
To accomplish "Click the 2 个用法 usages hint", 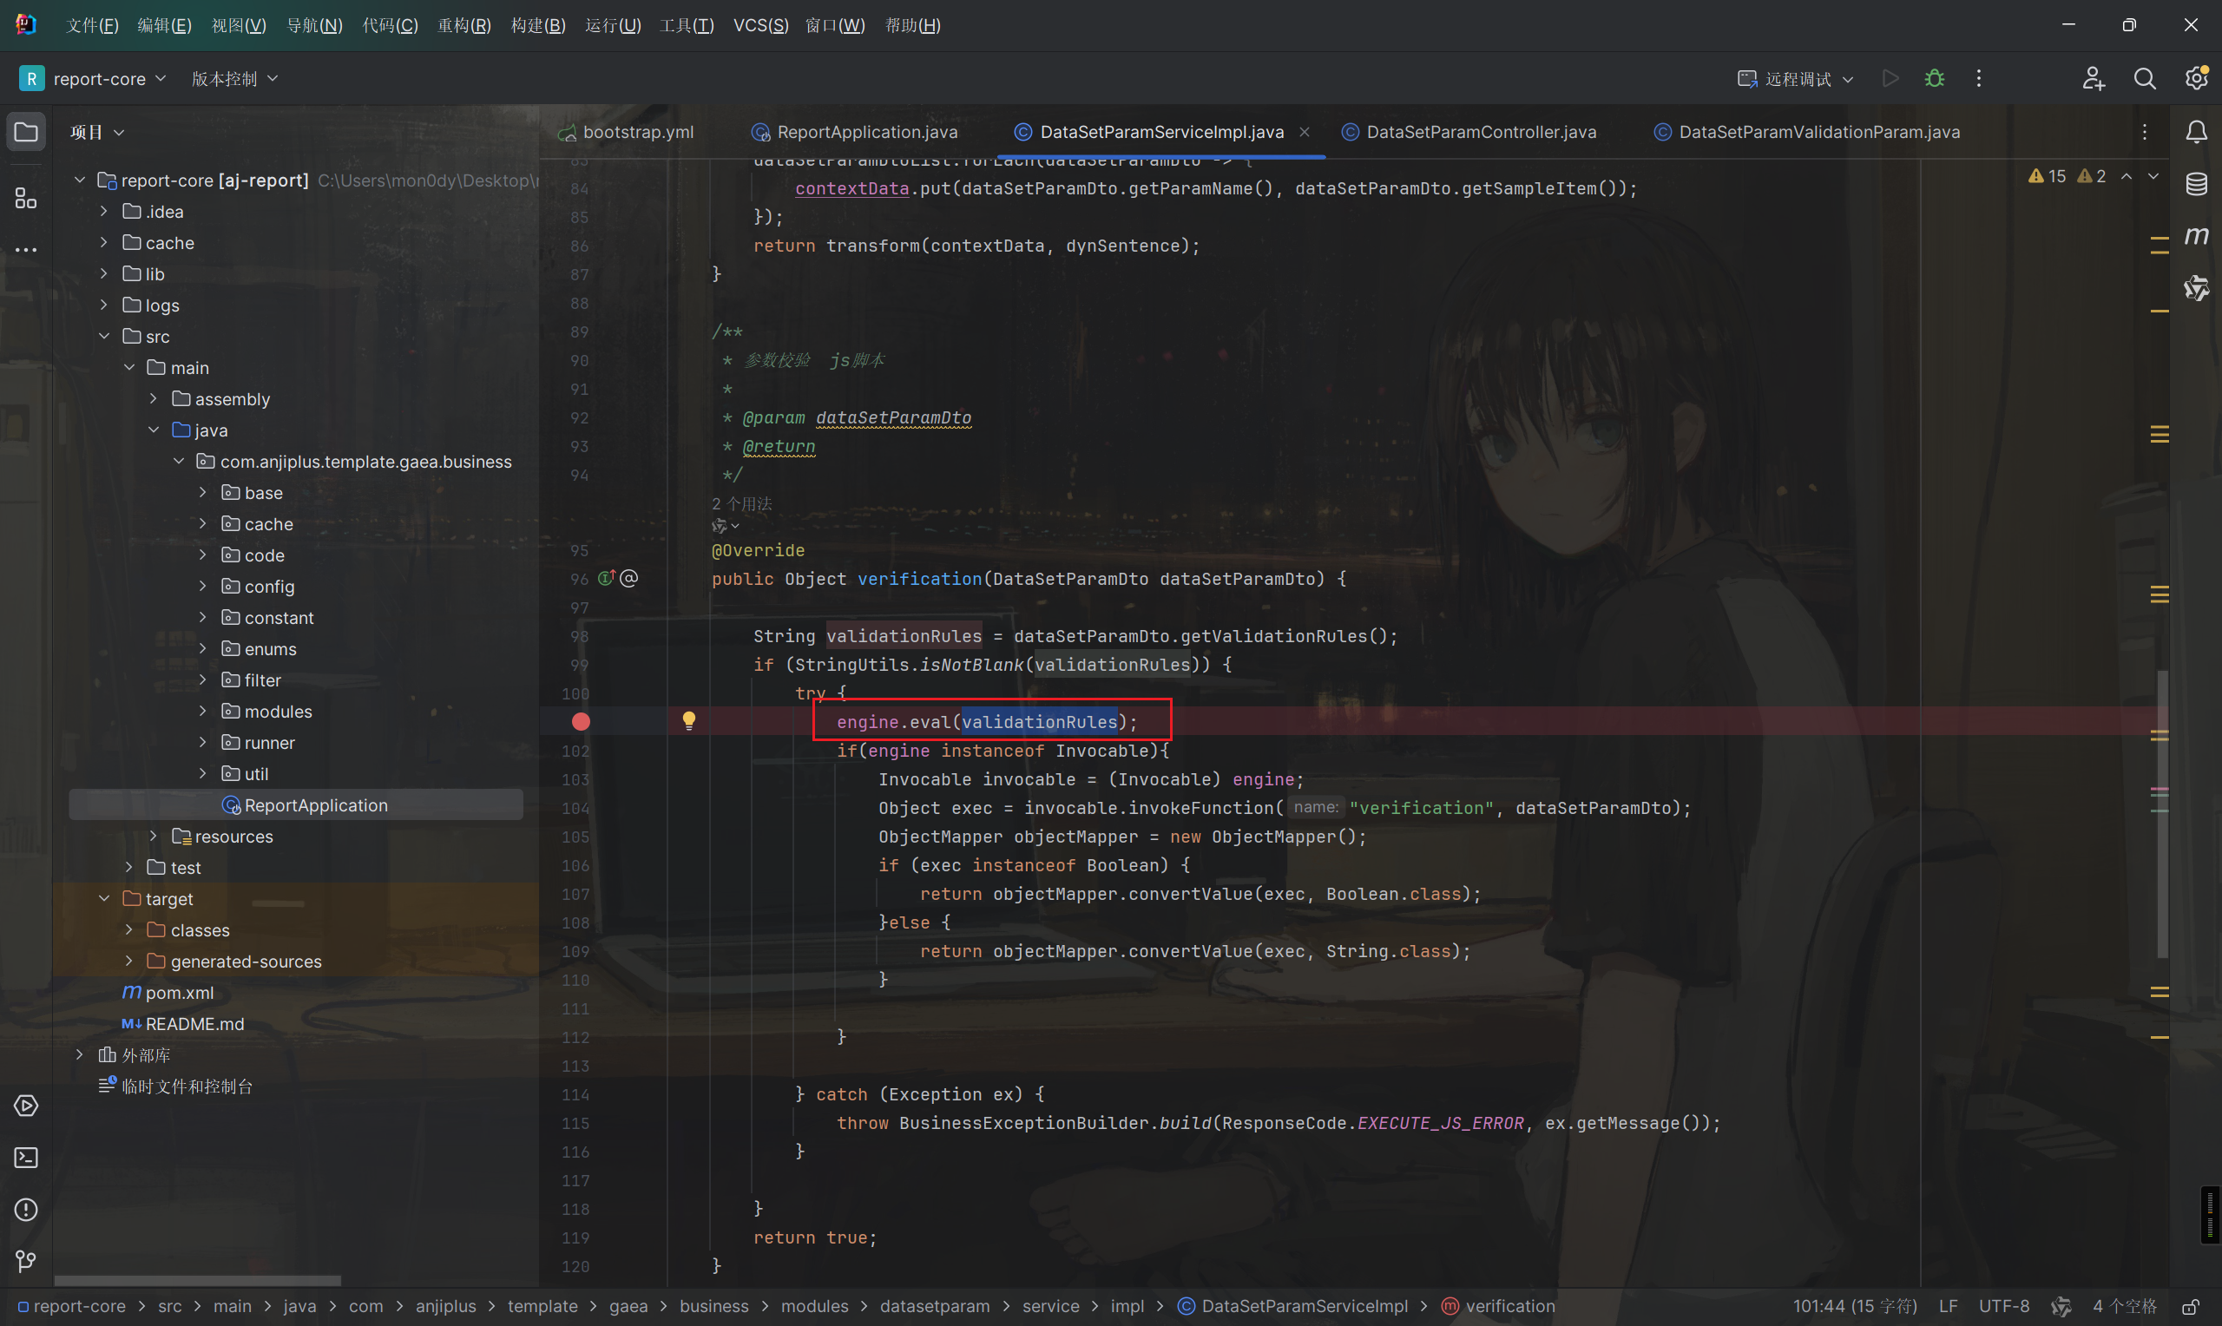I will 741,503.
